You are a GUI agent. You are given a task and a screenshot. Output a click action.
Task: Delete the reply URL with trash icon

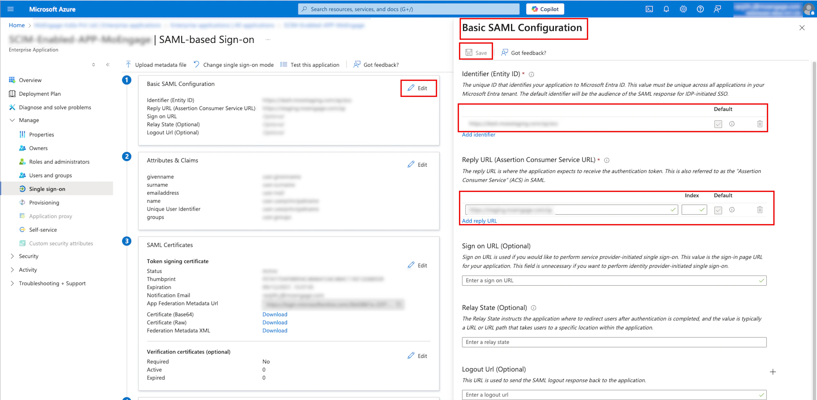[759, 210]
